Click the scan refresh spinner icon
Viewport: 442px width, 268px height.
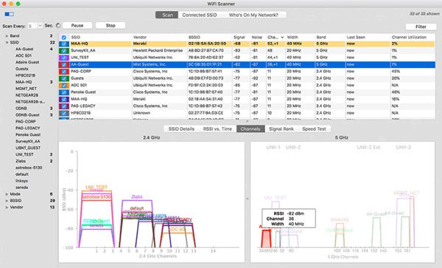pos(57,25)
